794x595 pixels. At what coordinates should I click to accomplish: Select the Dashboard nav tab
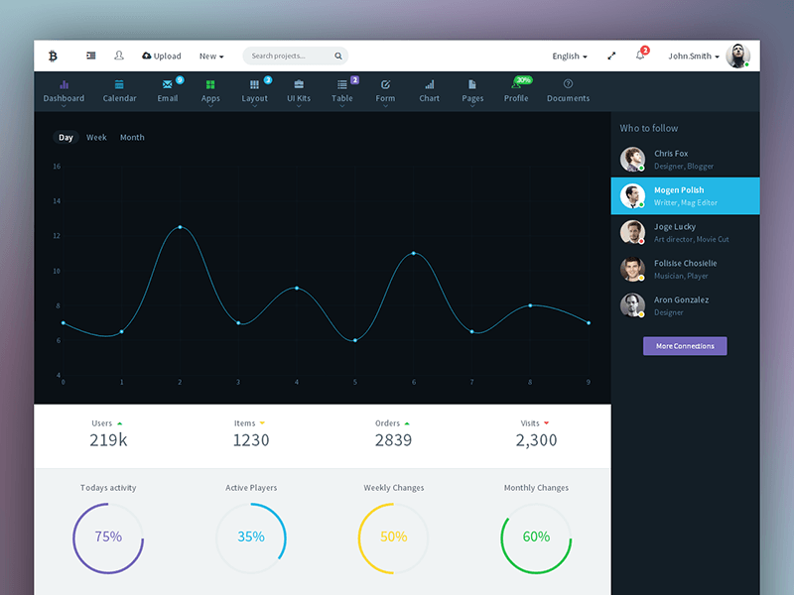[64, 90]
